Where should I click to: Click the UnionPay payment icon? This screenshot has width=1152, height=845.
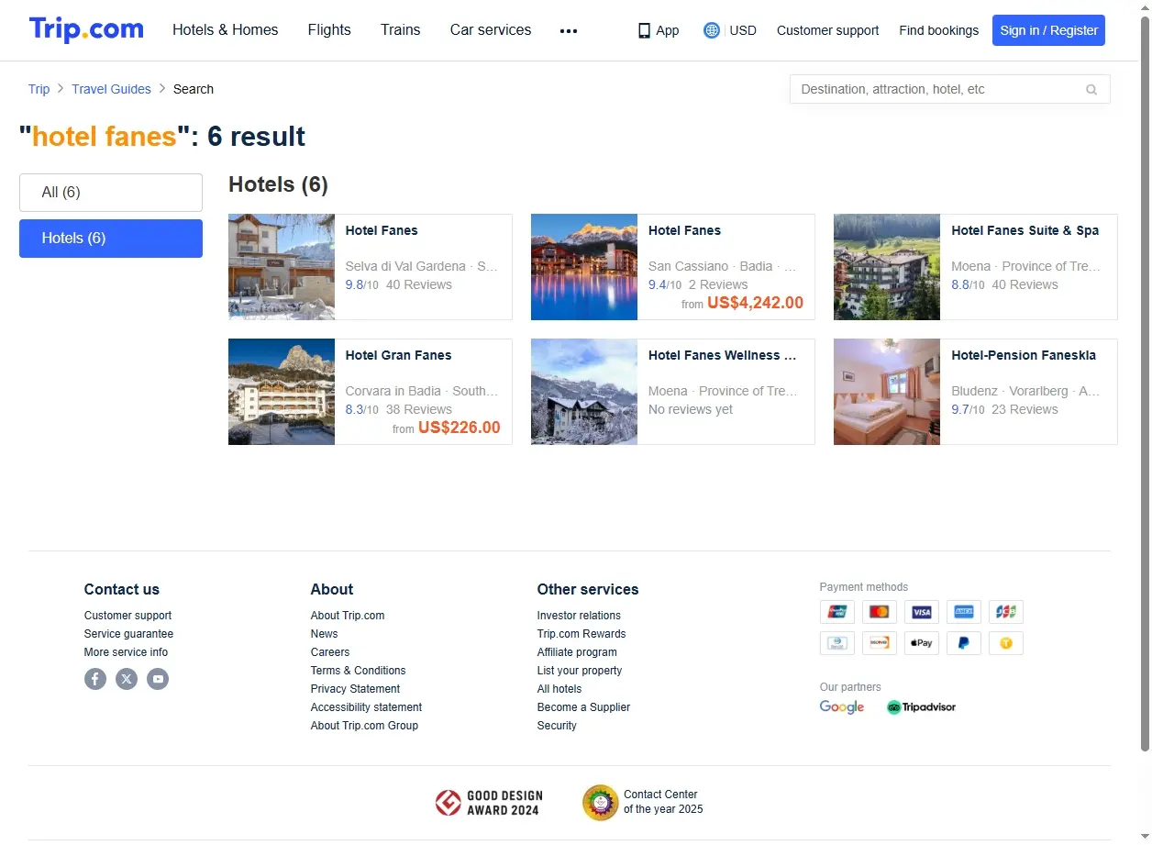pos(837,612)
